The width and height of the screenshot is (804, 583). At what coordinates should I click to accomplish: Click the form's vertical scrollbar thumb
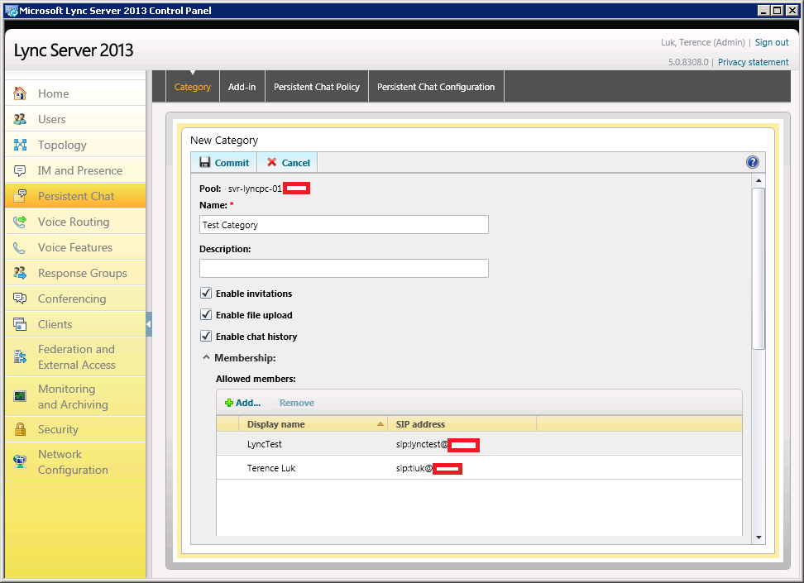pos(759,269)
